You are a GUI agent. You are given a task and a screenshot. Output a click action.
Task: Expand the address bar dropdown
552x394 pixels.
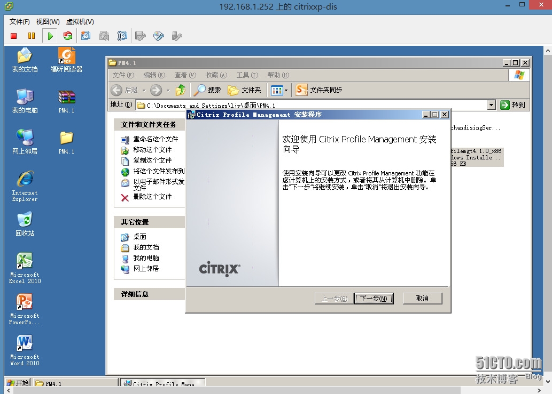pyautogui.click(x=492, y=104)
